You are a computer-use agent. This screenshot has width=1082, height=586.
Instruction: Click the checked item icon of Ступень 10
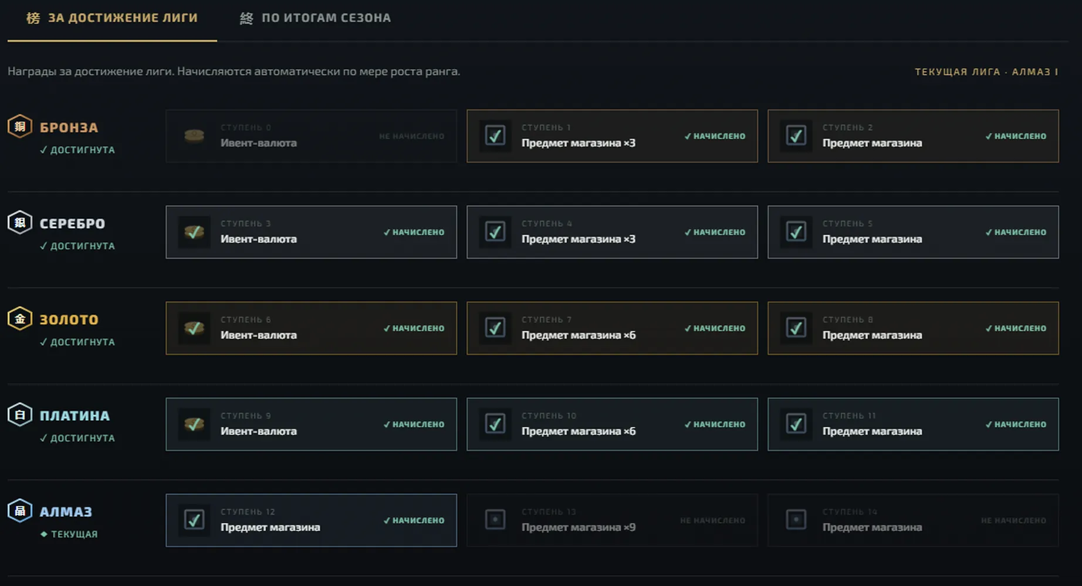(495, 424)
